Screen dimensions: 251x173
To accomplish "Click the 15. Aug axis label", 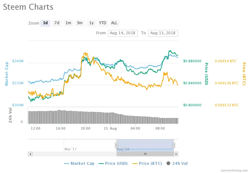I will pos(110,128).
